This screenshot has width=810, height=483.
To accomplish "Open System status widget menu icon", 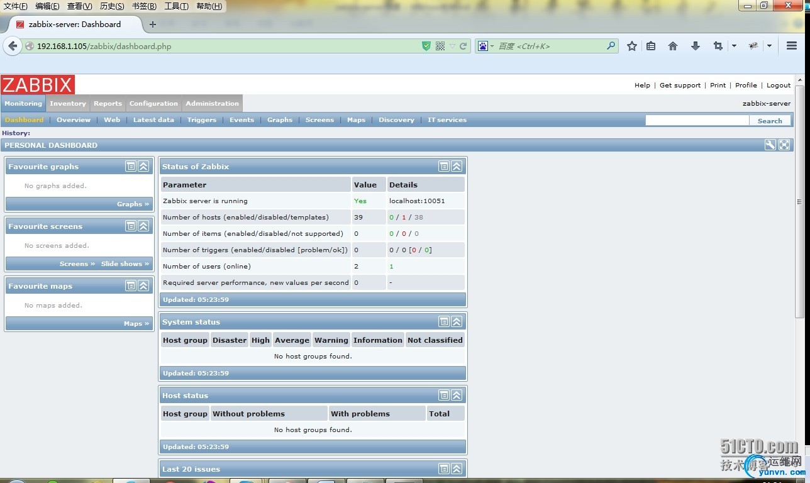I will pyautogui.click(x=444, y=321).
